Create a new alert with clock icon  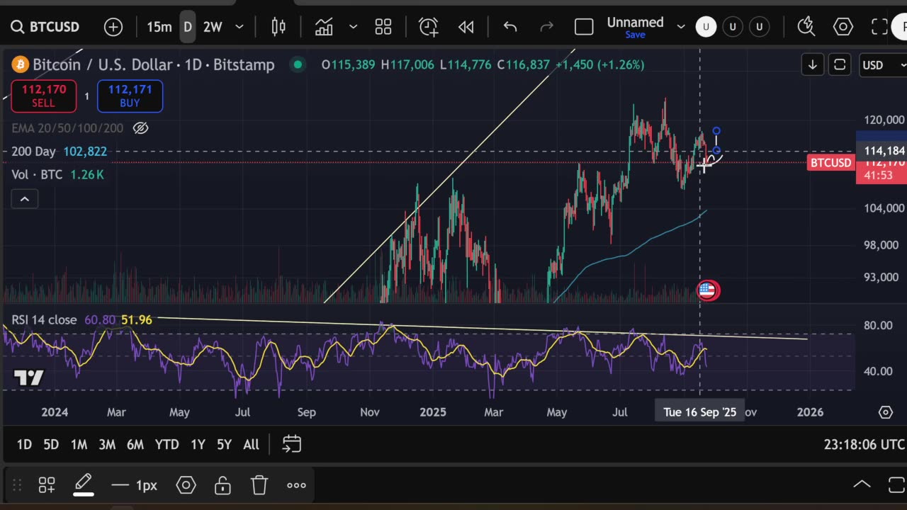pos(429,27)
